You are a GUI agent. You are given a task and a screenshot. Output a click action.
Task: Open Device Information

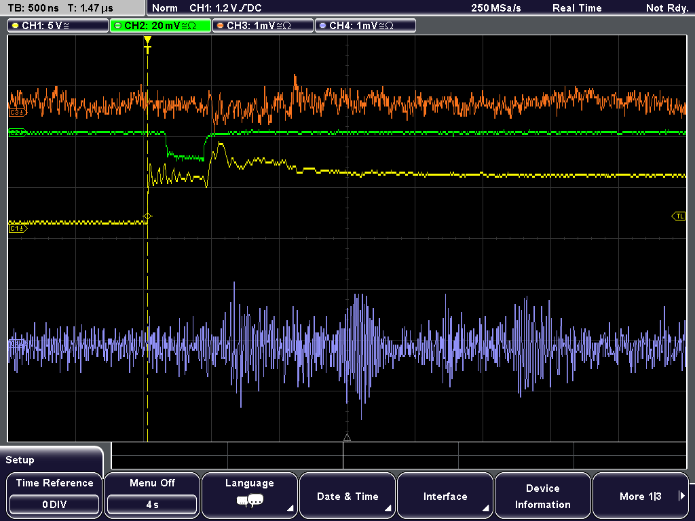click(x=542, y=495)
